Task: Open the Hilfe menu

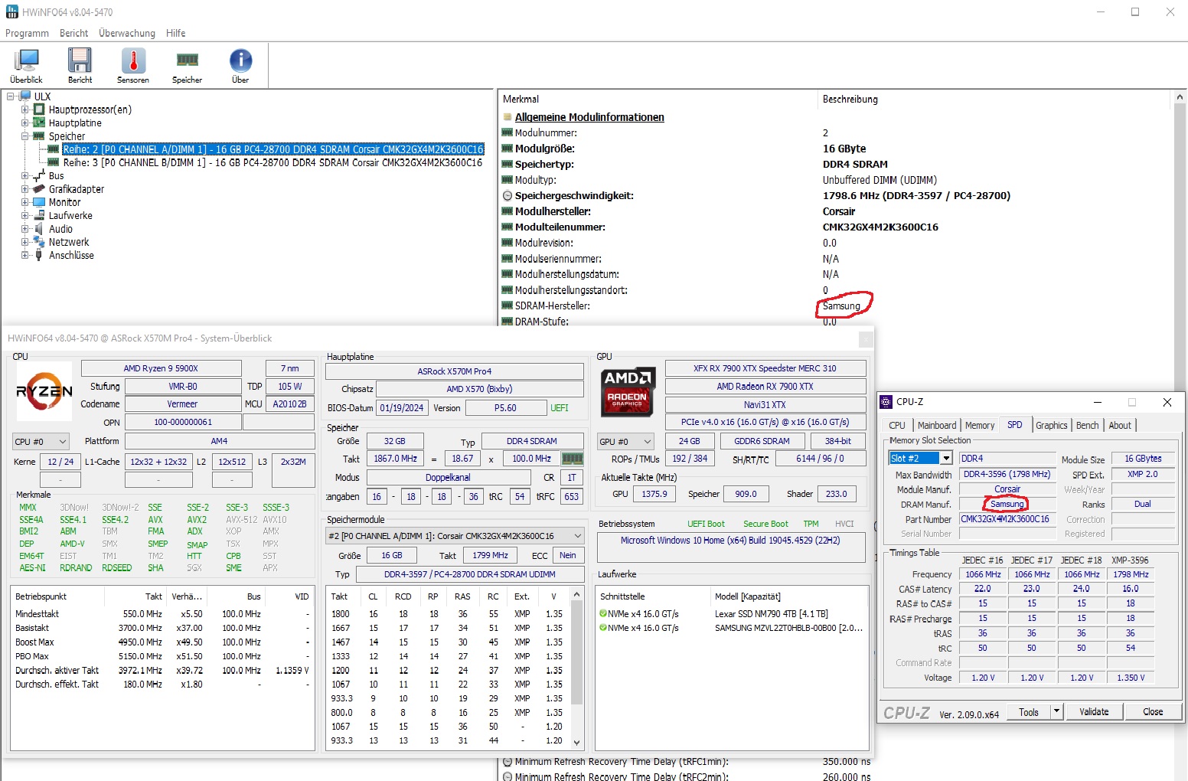Action: [176, 33]
